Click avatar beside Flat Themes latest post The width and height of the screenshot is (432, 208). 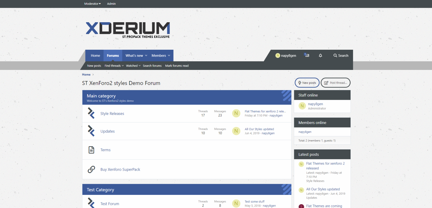coord(301,164)
